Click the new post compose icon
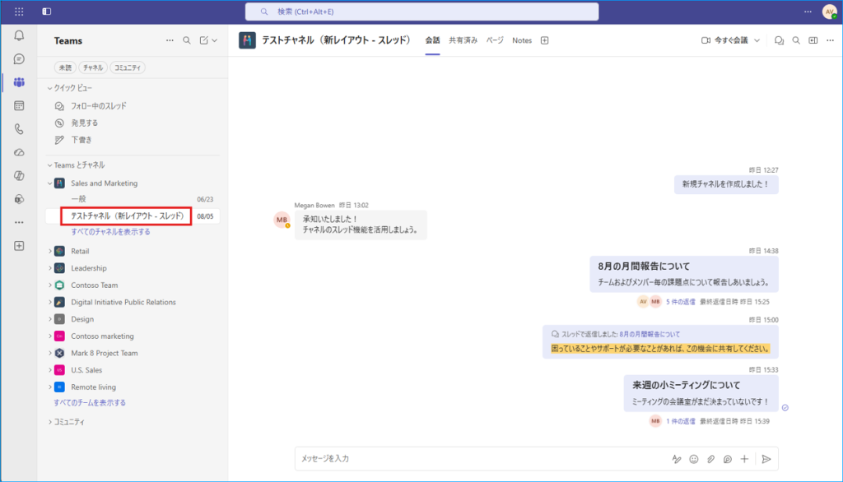This screenshot has width=843, height=482. point(204,40)
